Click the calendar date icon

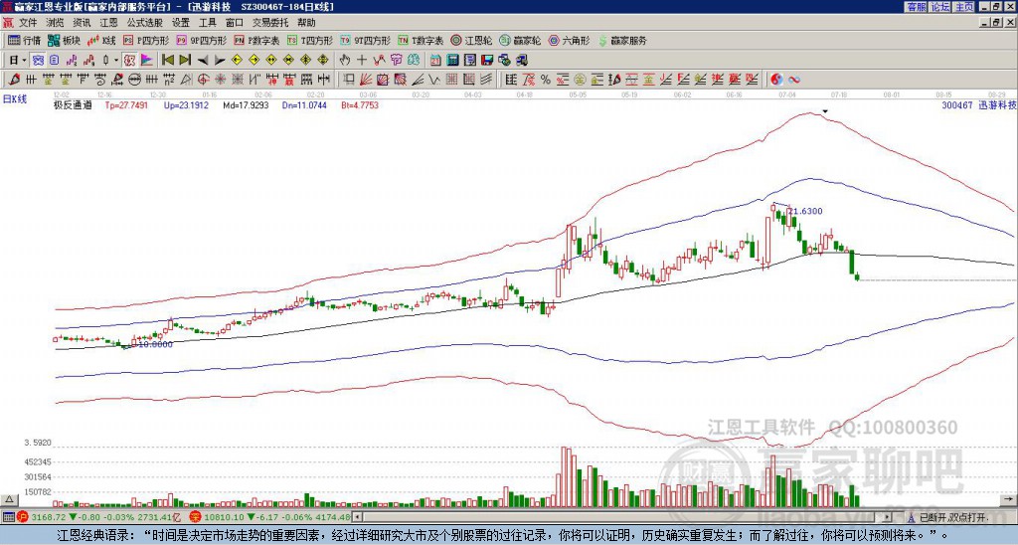[x=435, y=61]
